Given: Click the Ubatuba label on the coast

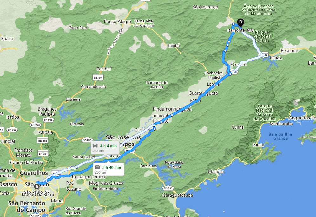Looking at the screenshot, I should point(216,172).
